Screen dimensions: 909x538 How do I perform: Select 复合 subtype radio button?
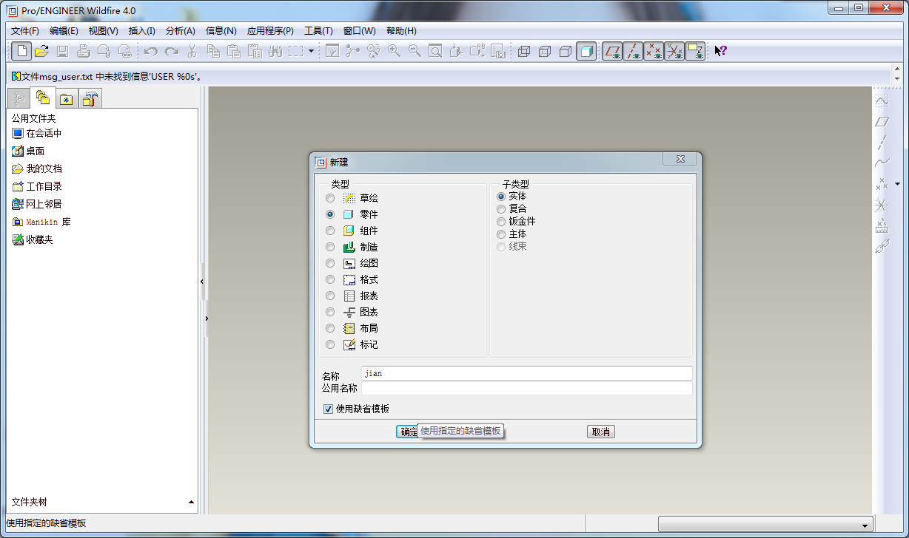(501, 209)
